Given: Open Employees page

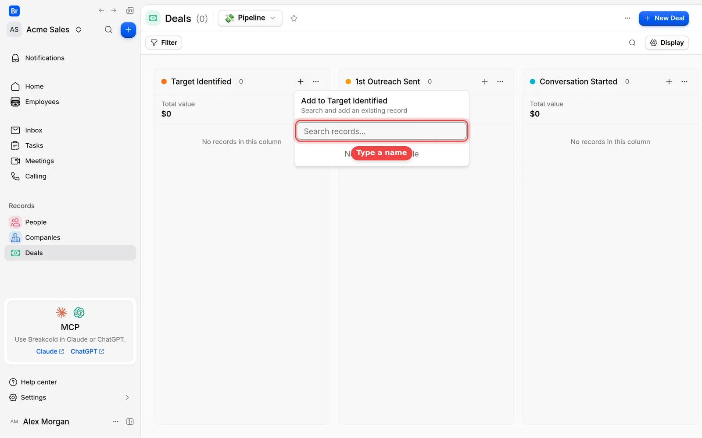Looking at the screenshot, I should (70, 102).
